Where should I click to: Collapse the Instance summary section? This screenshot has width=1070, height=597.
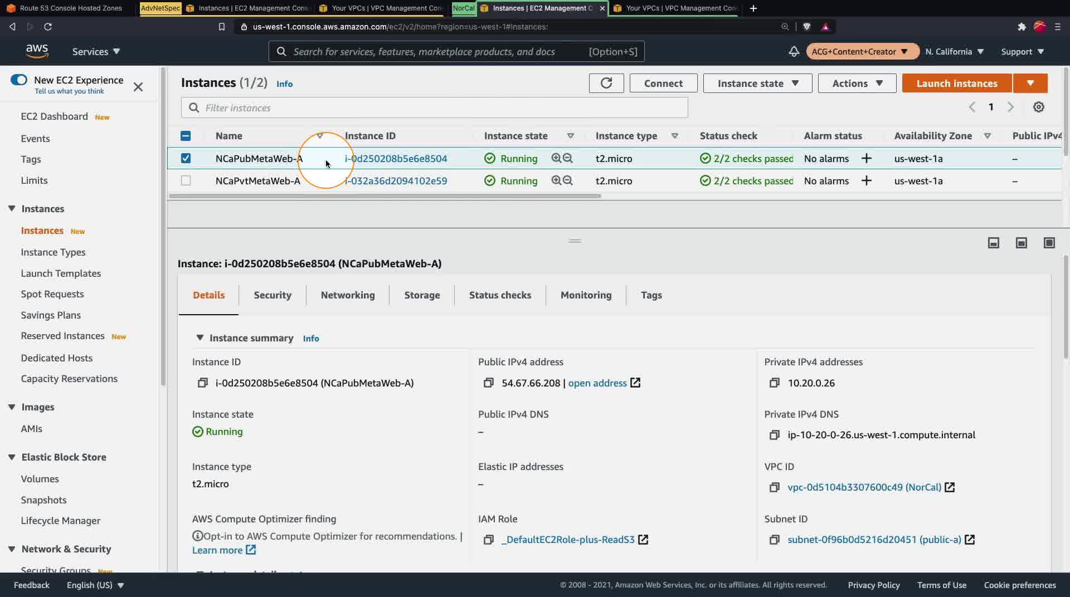click(200, 337)
